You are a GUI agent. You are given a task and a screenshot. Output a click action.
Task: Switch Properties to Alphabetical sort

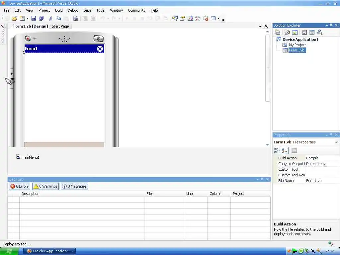285,150
